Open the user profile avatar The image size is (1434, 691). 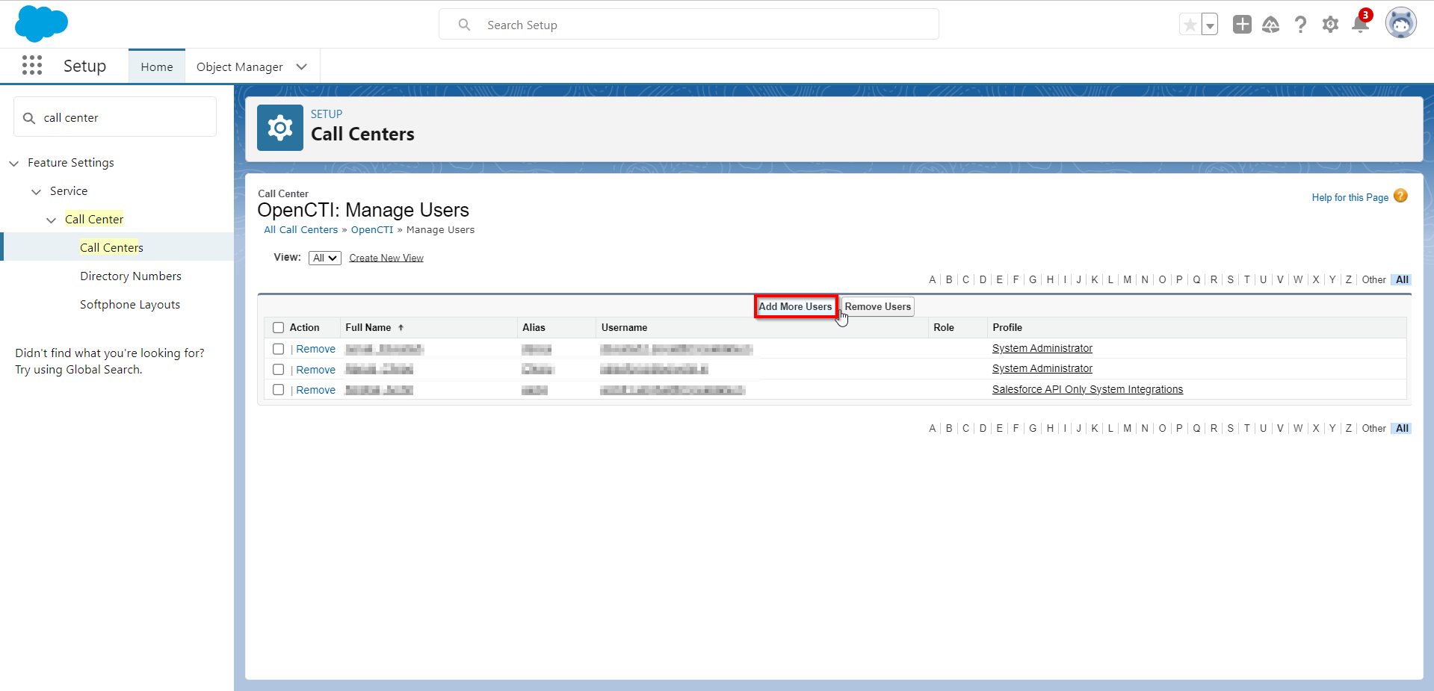pos(1401,24)
